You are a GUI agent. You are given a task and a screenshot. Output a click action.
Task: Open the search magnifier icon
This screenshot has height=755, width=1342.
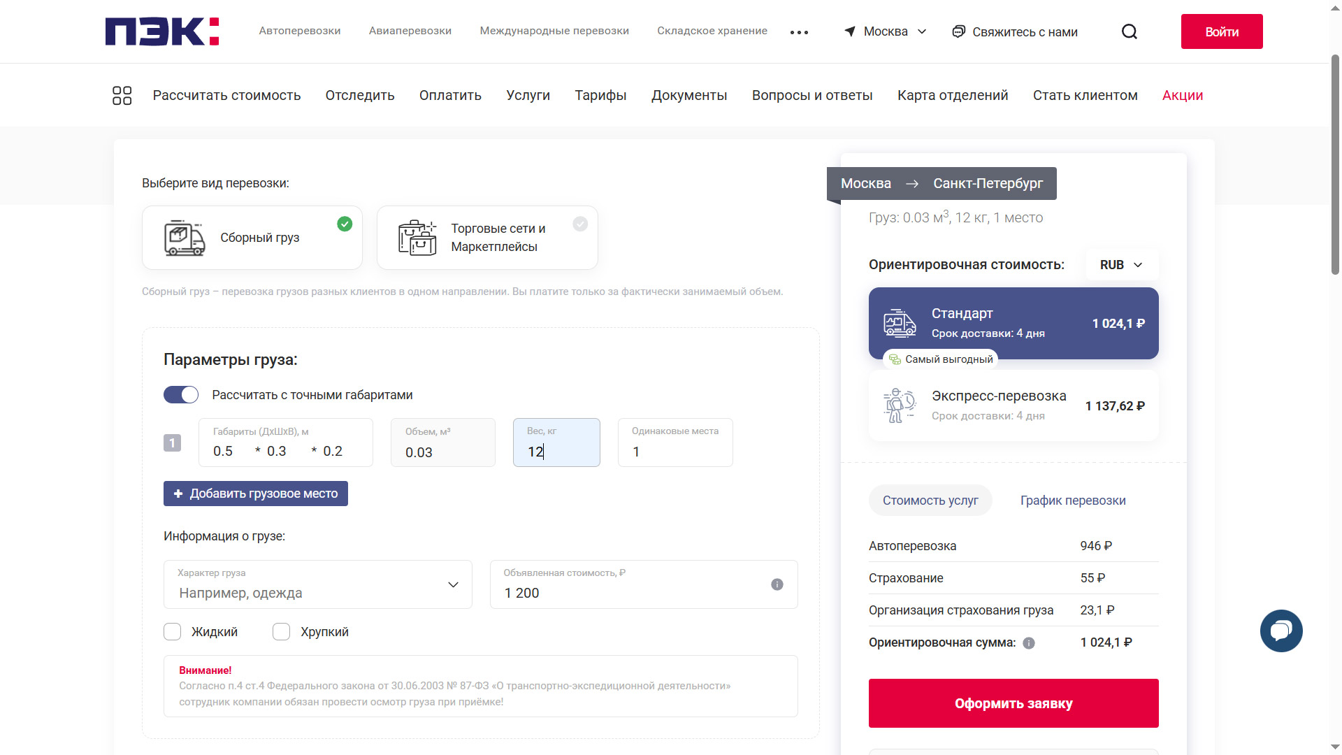[x=1130, y=31]
